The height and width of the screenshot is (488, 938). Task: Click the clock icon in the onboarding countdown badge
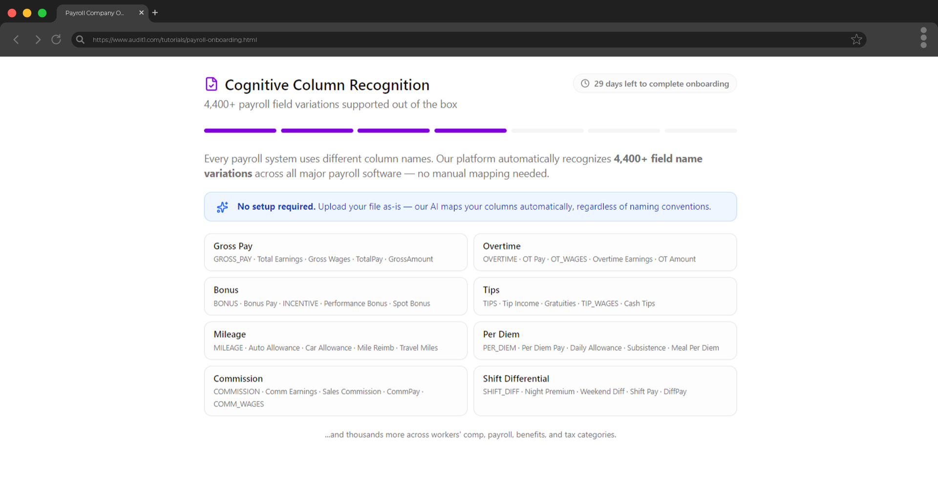point(585,83)
